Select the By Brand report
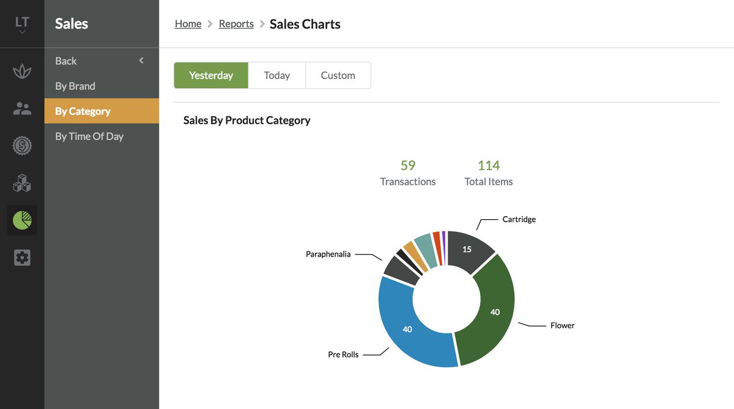This screenshot has width=734, height=409. (x=75, y=86)
